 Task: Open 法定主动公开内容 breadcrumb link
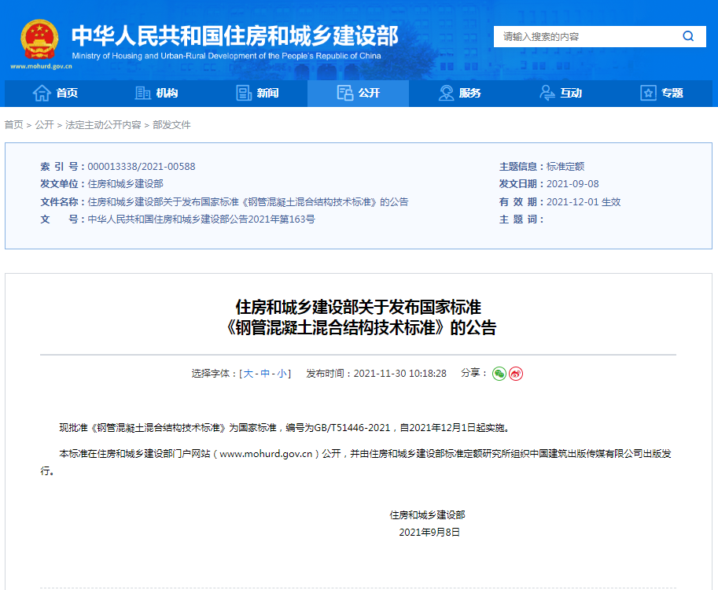point(103,125)
